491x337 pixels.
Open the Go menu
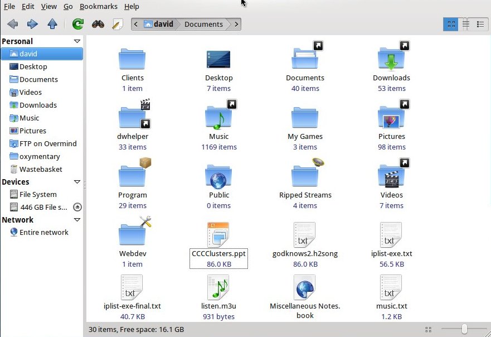pos(68,6)
